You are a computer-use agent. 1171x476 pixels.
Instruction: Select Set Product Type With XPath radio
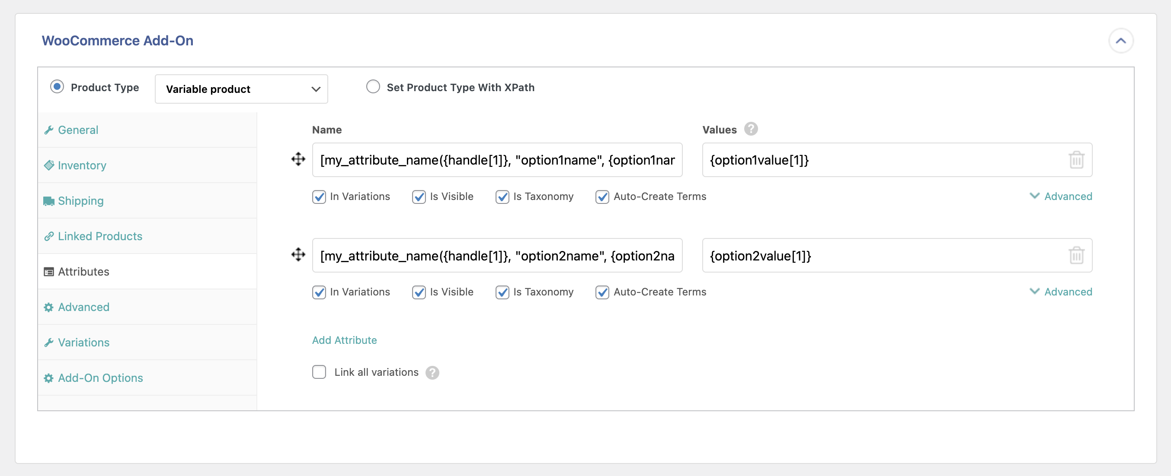[x=373, y=87]
